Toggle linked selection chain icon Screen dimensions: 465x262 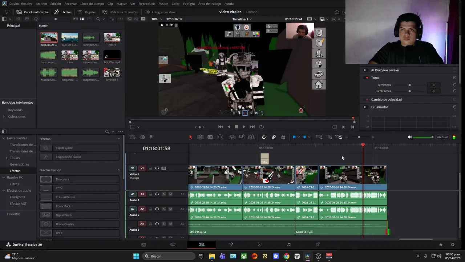pyautogui.click(x=274, y=137)
